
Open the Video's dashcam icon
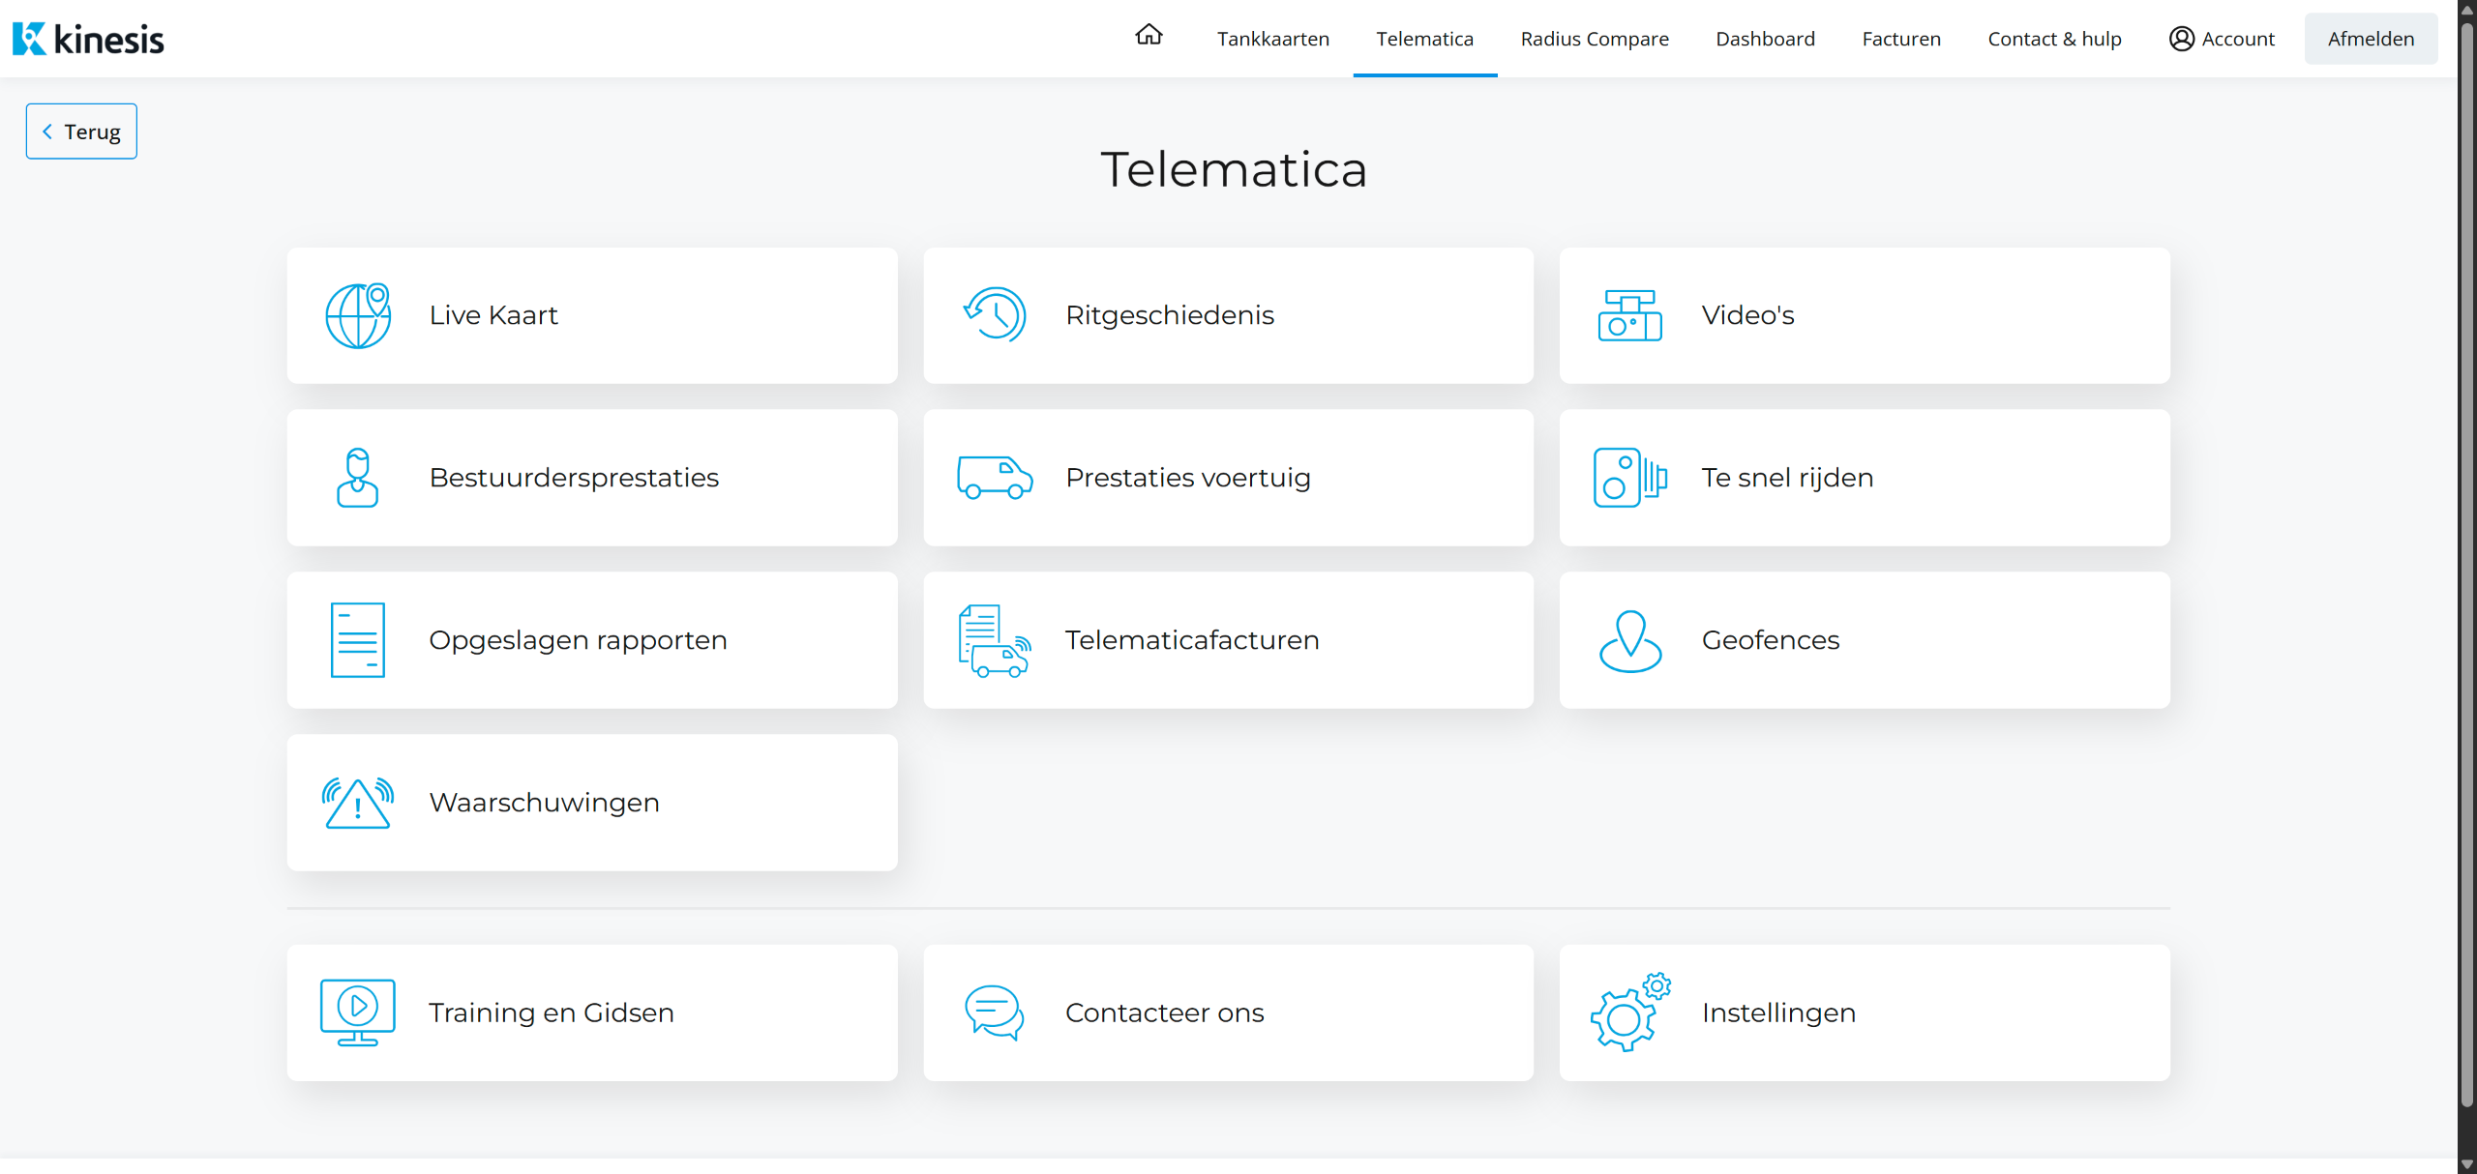(1630, 315)
